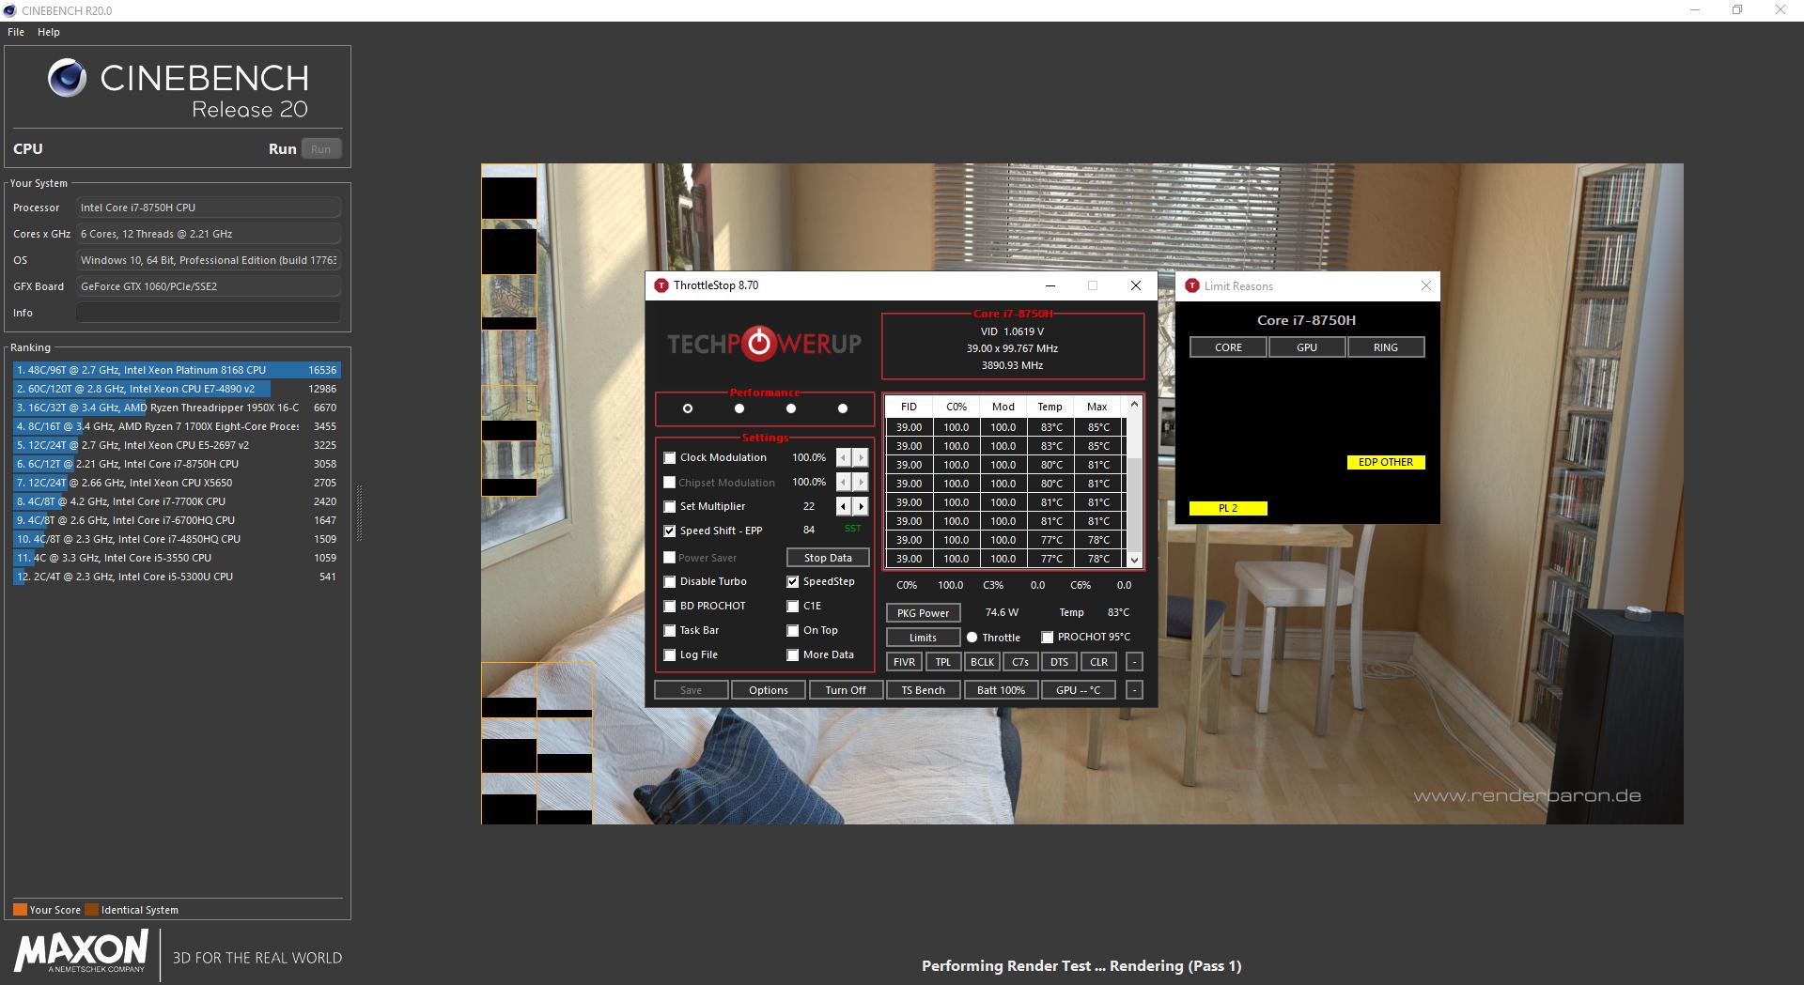Click the Batt 100% button
This screenshot has height=985, width=1804.
click(1001, 690)
